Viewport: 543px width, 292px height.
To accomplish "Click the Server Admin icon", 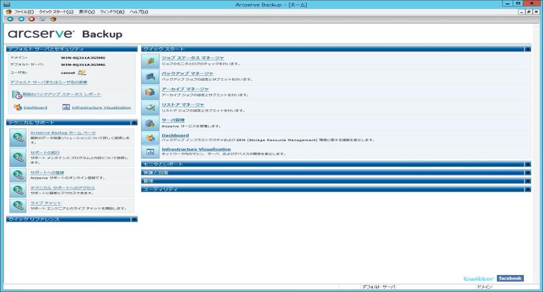I will [x=150, y=124].
